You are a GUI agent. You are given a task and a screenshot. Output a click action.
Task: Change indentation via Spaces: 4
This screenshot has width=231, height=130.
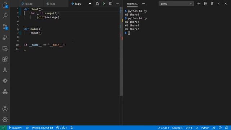pyautogui.click(x=177, y=128)
